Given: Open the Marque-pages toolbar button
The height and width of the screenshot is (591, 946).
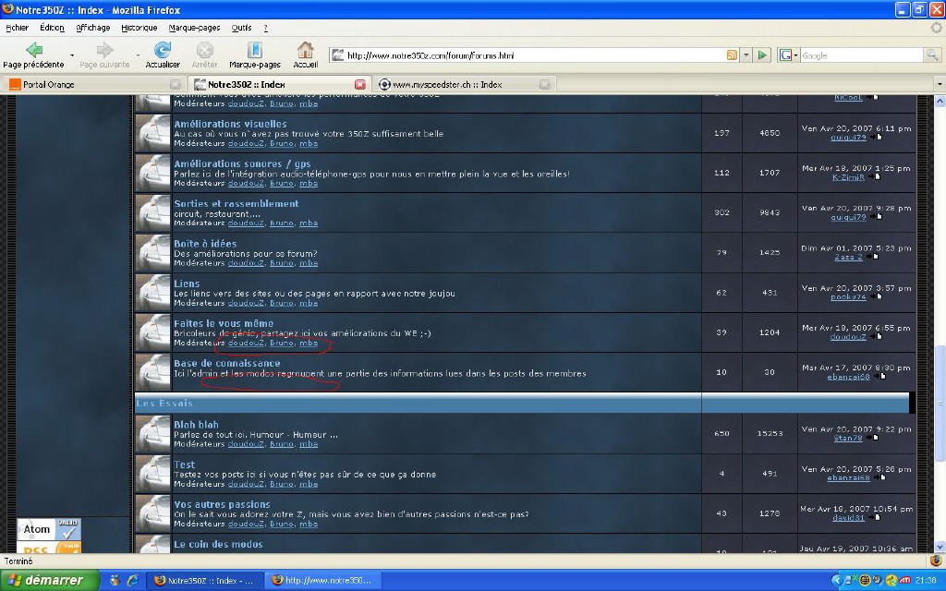Looking at the screenshot, I should (x=255, y=51).
